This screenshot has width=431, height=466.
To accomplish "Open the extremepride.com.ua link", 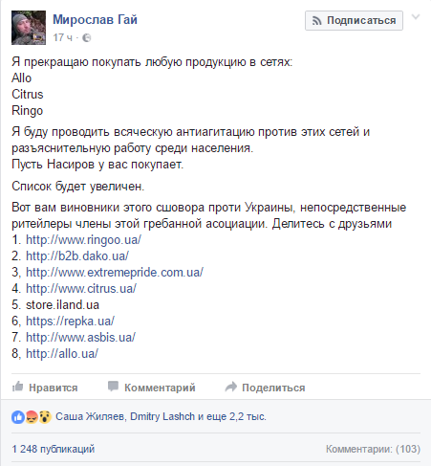I will [115, 273].
